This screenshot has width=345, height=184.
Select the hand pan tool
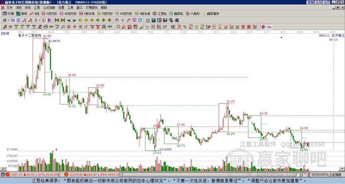click(117, 20)
